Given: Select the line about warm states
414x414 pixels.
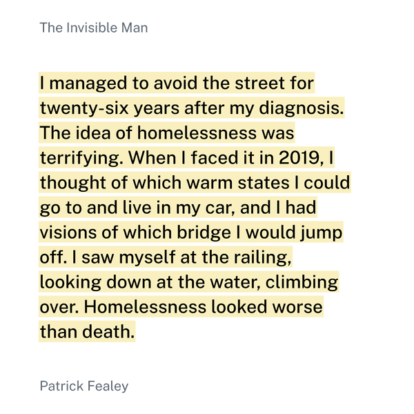Looking at the screenshot, I should 195,182.
